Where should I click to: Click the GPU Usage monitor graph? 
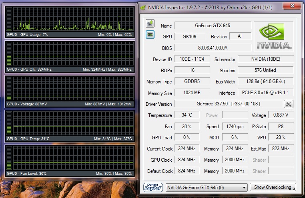coord(73,19)
